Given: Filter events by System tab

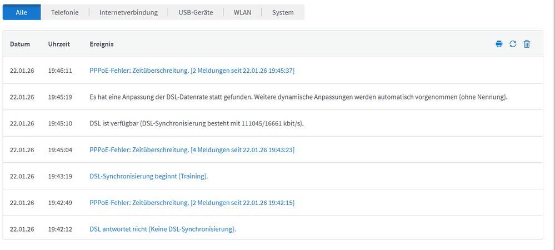Looking at the screenshot, I should pos(283,12).
